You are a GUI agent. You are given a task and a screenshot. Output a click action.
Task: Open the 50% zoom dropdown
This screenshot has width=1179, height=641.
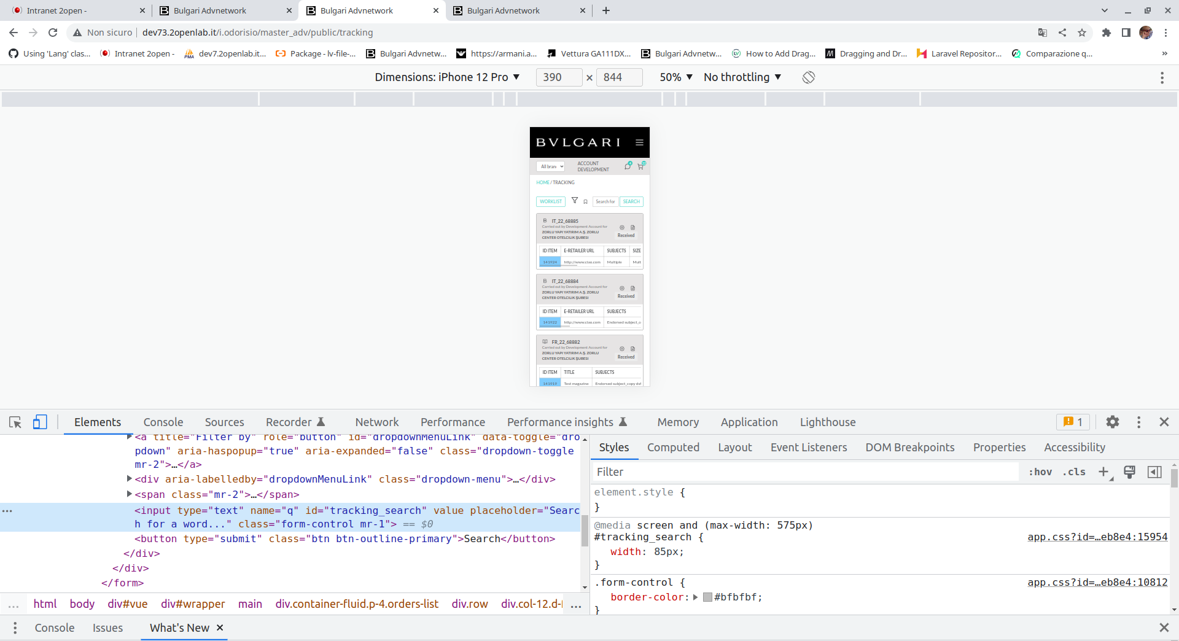[x=676, y=77]
